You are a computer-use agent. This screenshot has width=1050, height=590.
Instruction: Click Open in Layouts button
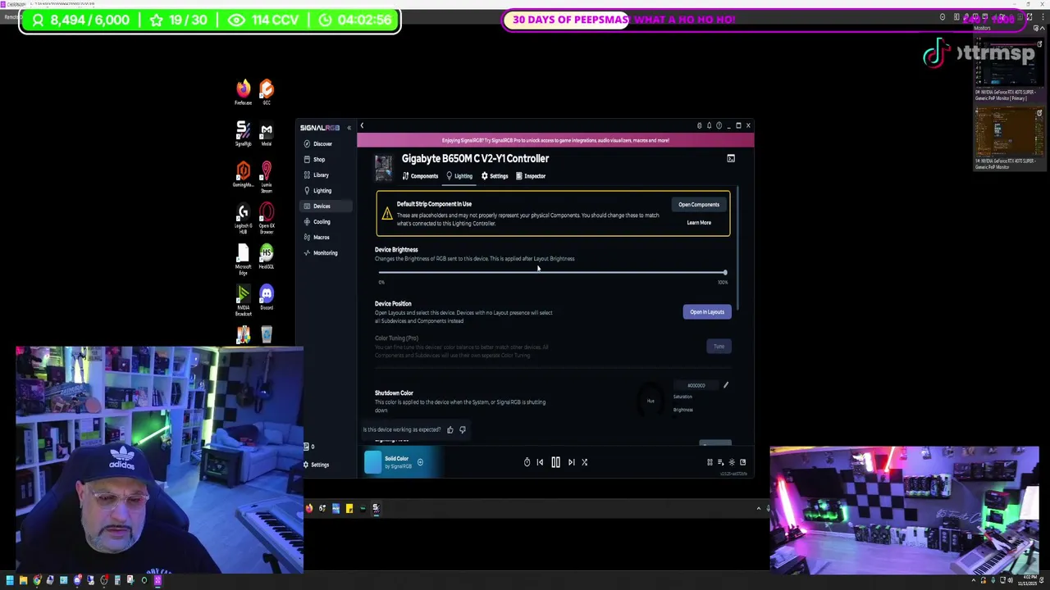tap(706, 312)
